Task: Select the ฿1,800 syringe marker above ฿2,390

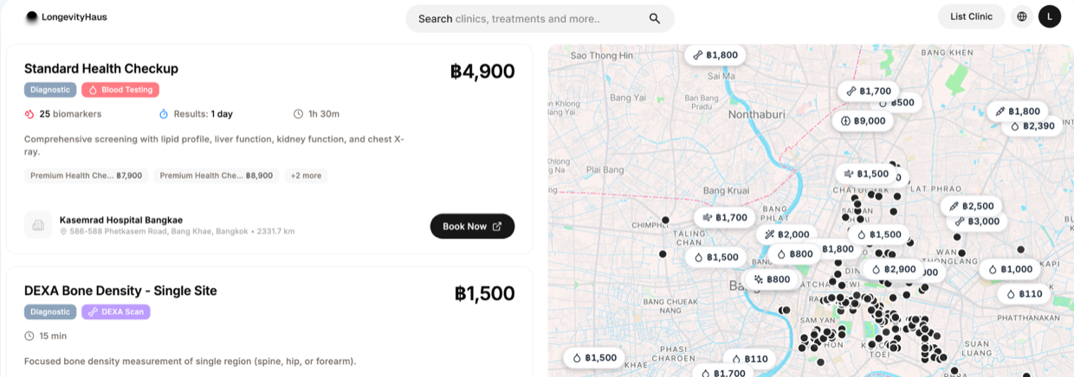Action: 1018,112
